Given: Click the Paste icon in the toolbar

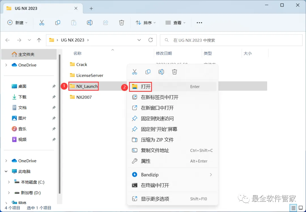Looking at the screenshot, I should (74, 23).
